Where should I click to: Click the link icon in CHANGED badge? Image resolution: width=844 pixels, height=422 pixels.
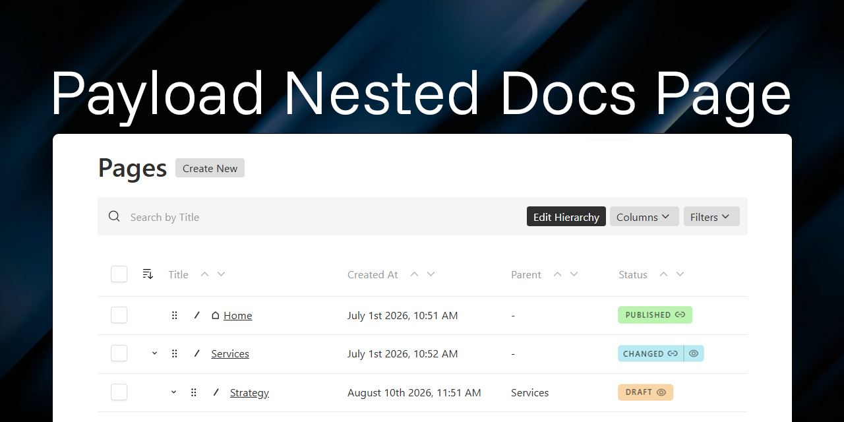[x=673, y=353]
